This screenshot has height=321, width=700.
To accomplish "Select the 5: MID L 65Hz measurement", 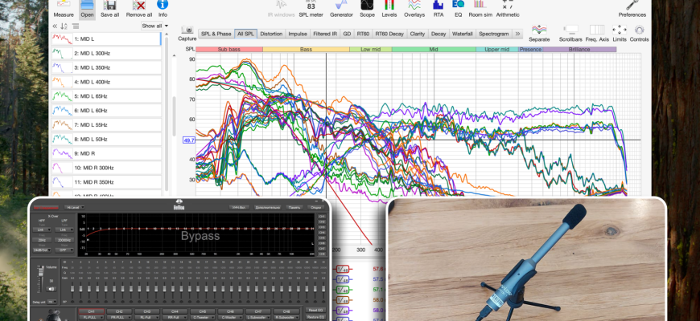I will click(x=91, y=96).
